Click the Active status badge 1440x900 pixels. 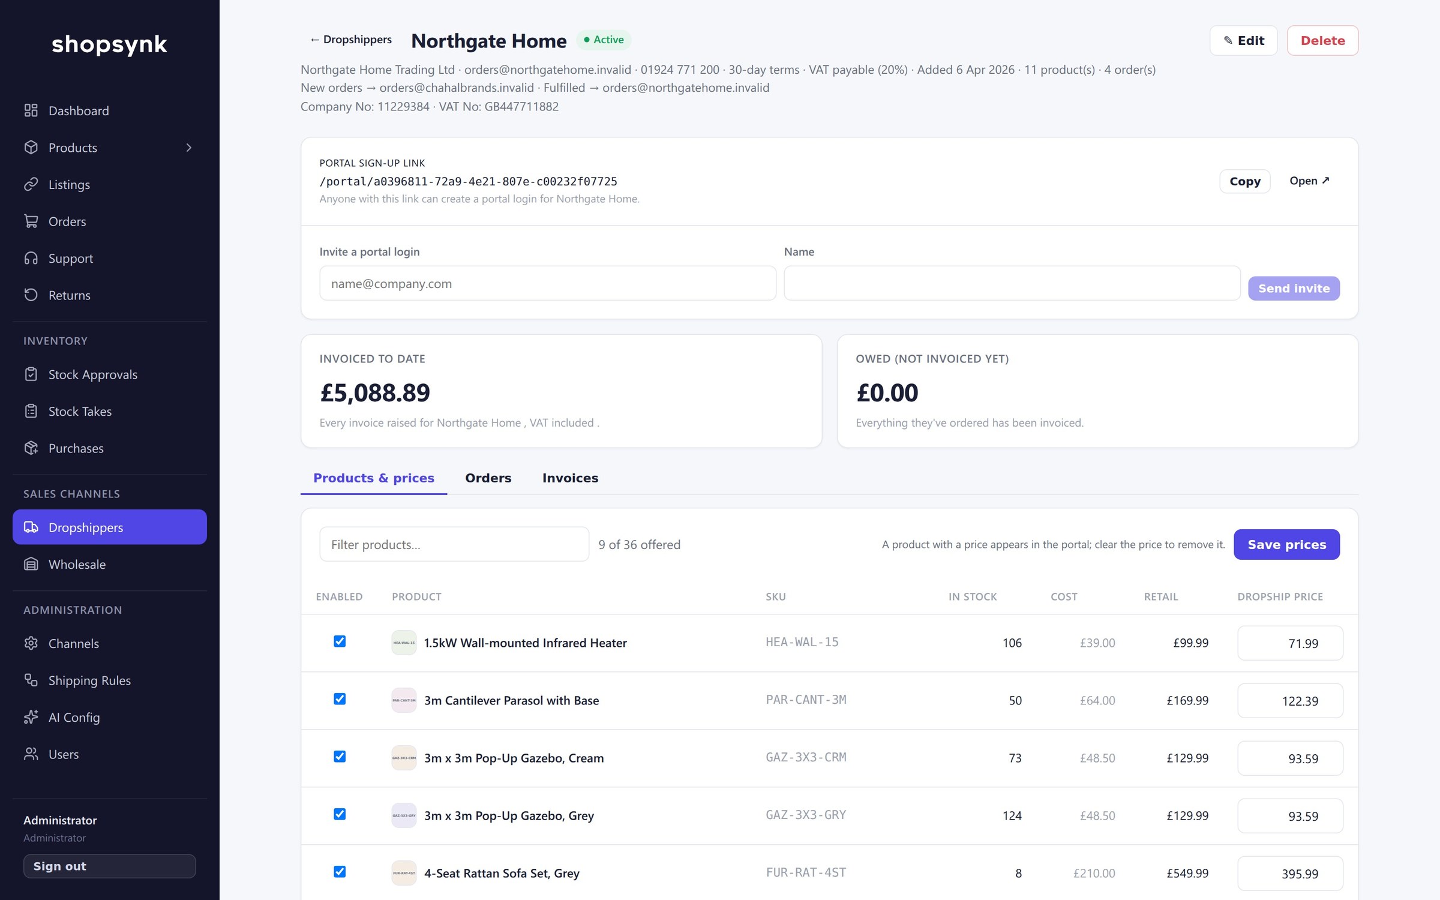point(604,40)
